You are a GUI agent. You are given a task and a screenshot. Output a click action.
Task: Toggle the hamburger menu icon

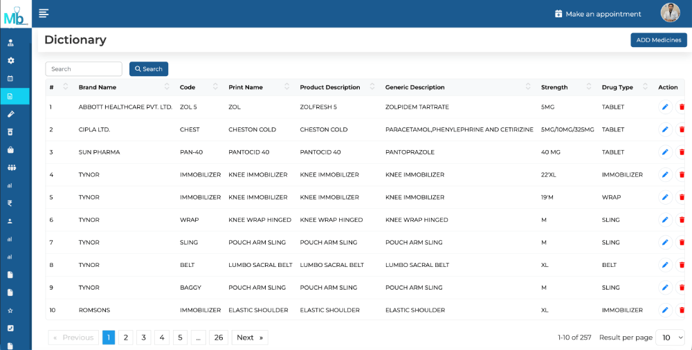[x=44, y=13]
